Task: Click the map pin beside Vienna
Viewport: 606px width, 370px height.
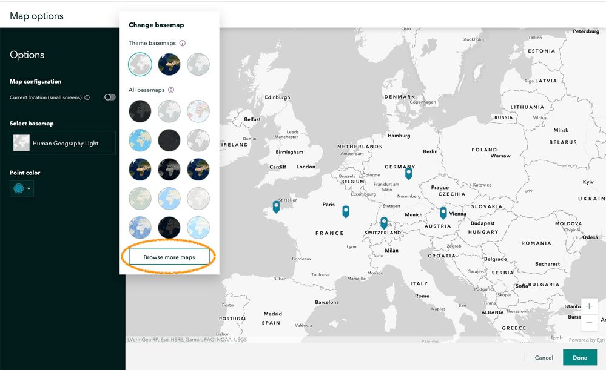Action: [x=443, y=213]
